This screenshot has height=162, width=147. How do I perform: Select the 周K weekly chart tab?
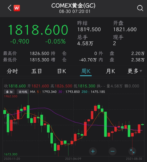tap(86, 71)
